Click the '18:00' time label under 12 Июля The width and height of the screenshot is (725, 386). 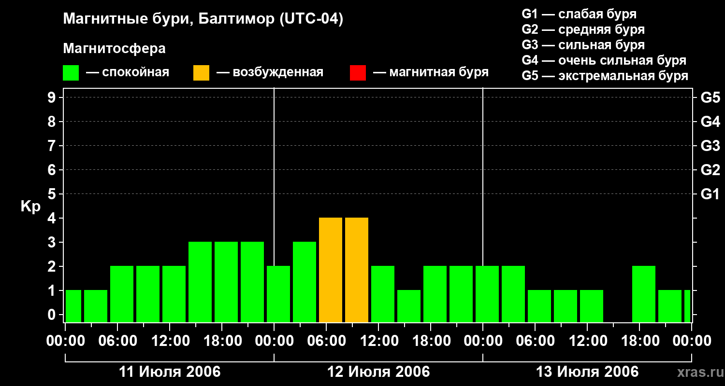click(431, 341)
